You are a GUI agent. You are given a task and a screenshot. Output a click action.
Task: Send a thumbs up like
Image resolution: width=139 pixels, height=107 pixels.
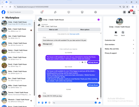pos(100,103)
